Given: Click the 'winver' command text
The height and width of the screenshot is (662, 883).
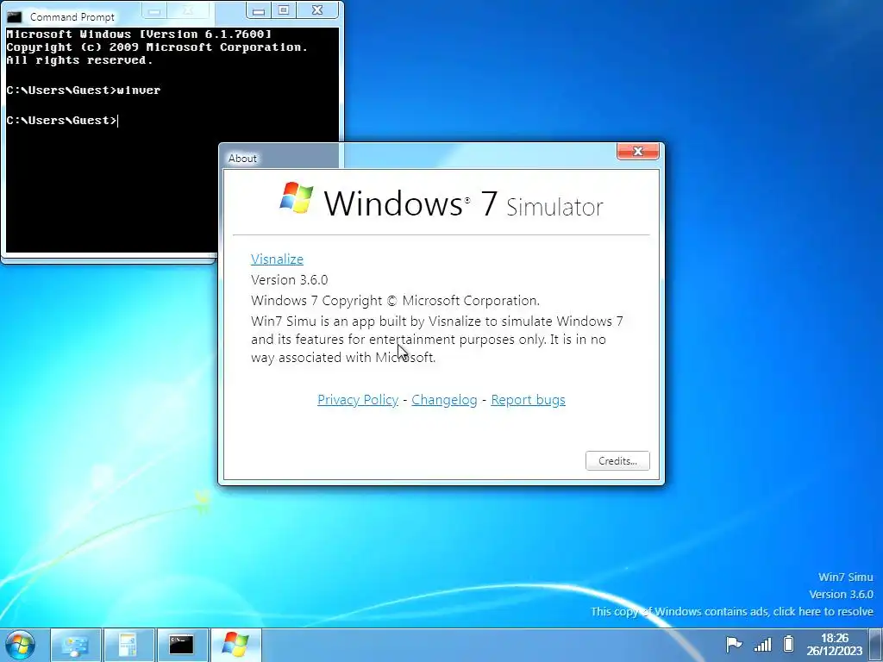Looking at the screenshot, I should pos(139,90).
